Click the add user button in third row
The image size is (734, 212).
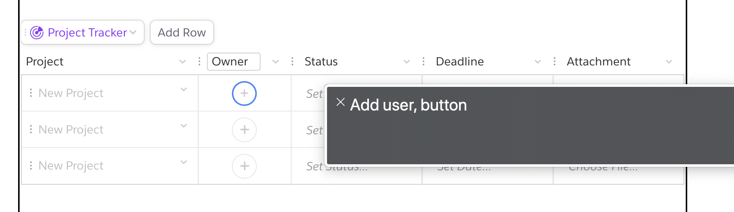click(x=244, y=166)
